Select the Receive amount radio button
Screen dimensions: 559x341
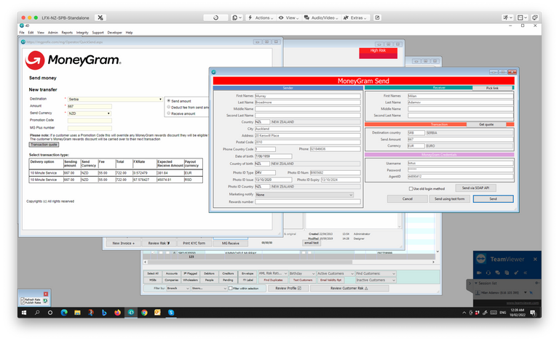169,113
